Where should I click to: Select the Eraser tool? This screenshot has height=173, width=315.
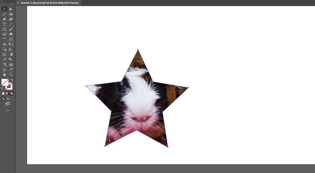pos(10,34)
